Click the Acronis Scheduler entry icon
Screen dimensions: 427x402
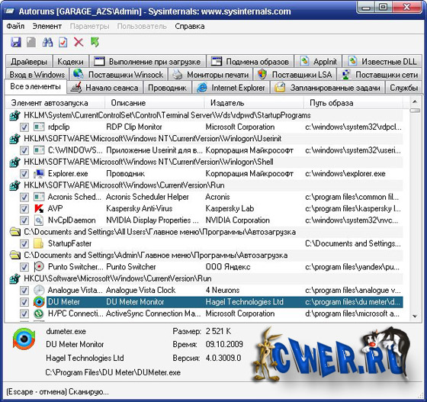coord(39,197)
